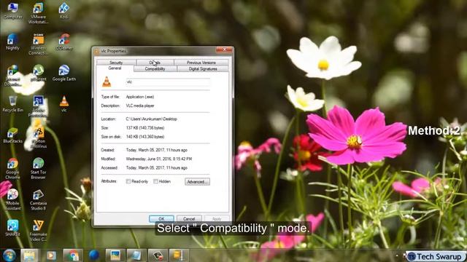This screenshot has height=262, width=467.
Task: Launch Camtasia Studio 8 shortcut
Action: click(38, 199)
